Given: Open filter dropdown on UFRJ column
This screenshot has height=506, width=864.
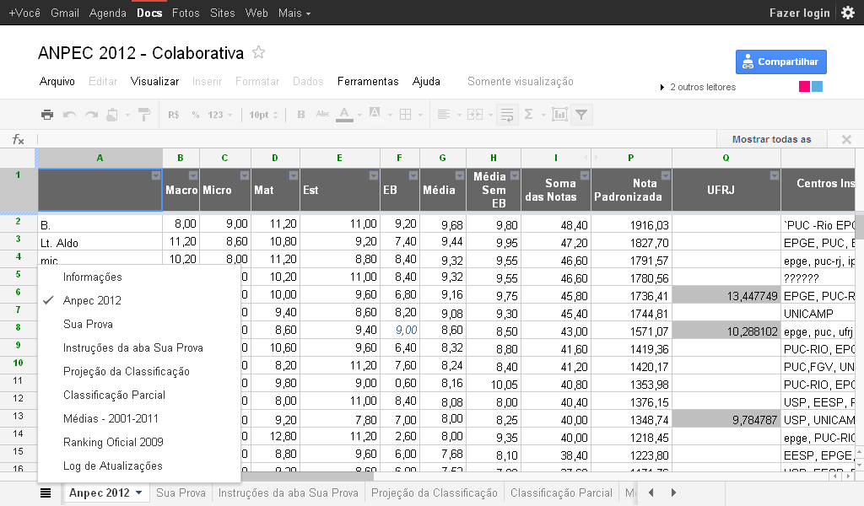Looking at the screenshot, I should point(775,175).
